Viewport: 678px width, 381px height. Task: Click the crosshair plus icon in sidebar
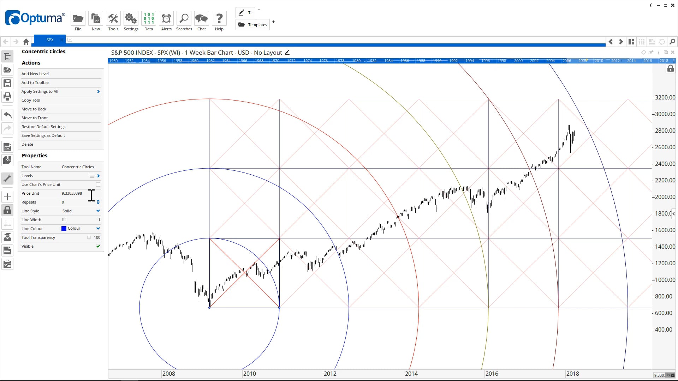click(7, 197)
